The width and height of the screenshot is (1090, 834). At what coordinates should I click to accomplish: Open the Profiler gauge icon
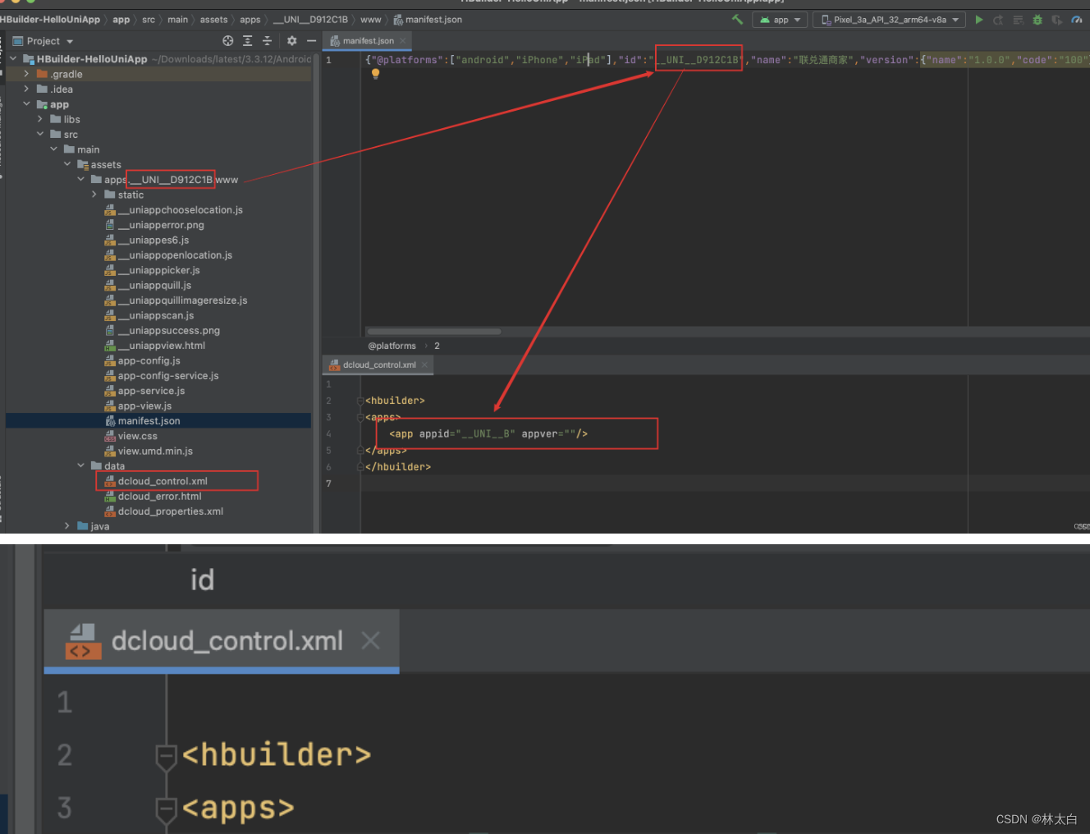coord(1077,20)
